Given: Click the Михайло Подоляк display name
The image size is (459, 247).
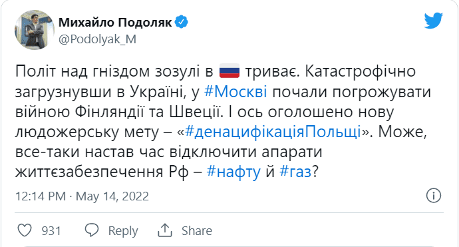Looking at the screenshot, I should click(115, 22).
